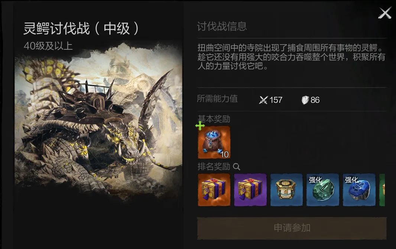Click the shield defense icon

pyautogui.click(x=305, y=100)
